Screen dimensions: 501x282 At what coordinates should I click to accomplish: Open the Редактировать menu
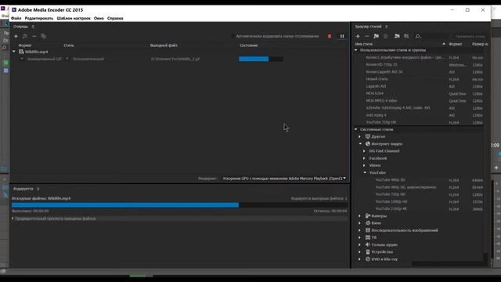39,18
